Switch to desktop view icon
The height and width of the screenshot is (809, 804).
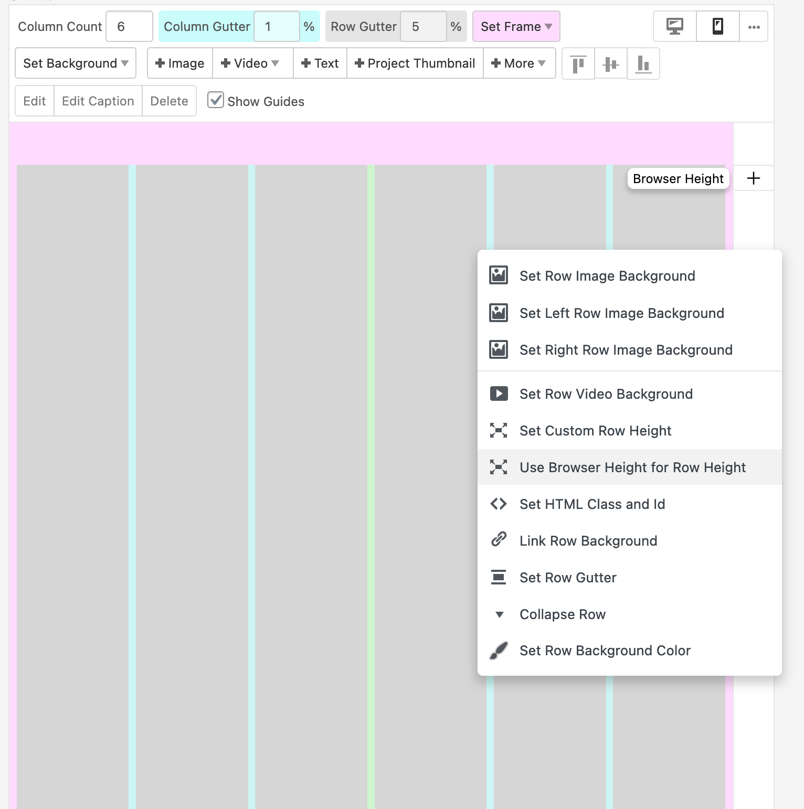coord(674,26)
